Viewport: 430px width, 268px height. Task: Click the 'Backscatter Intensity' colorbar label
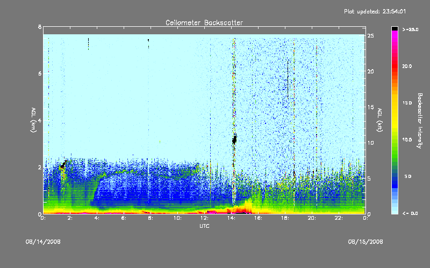point(420,121)
